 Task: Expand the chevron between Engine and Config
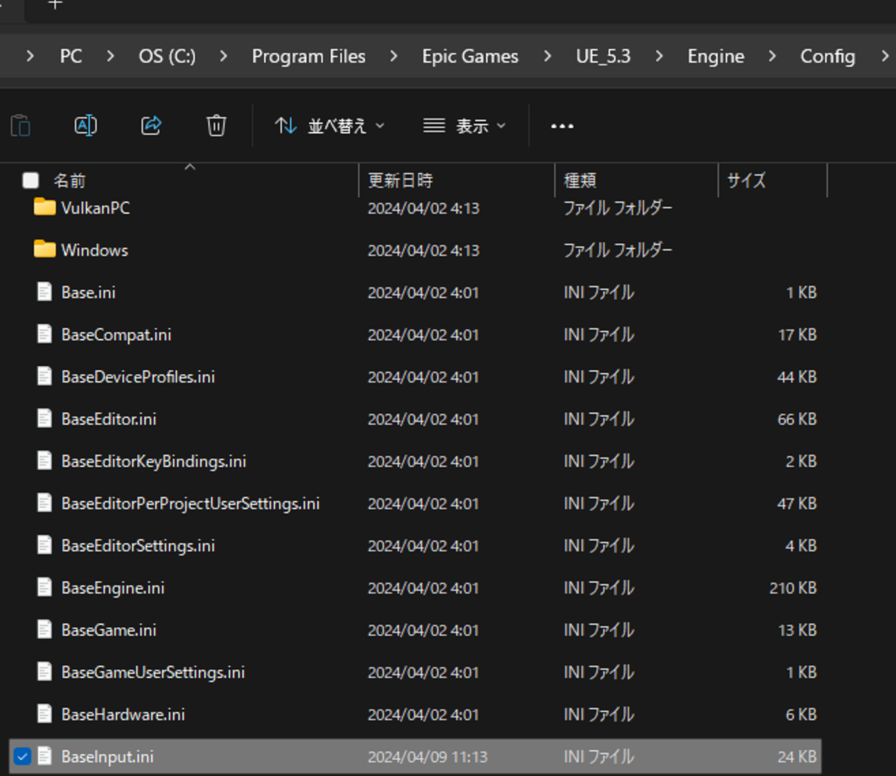[x=772, y=56]
